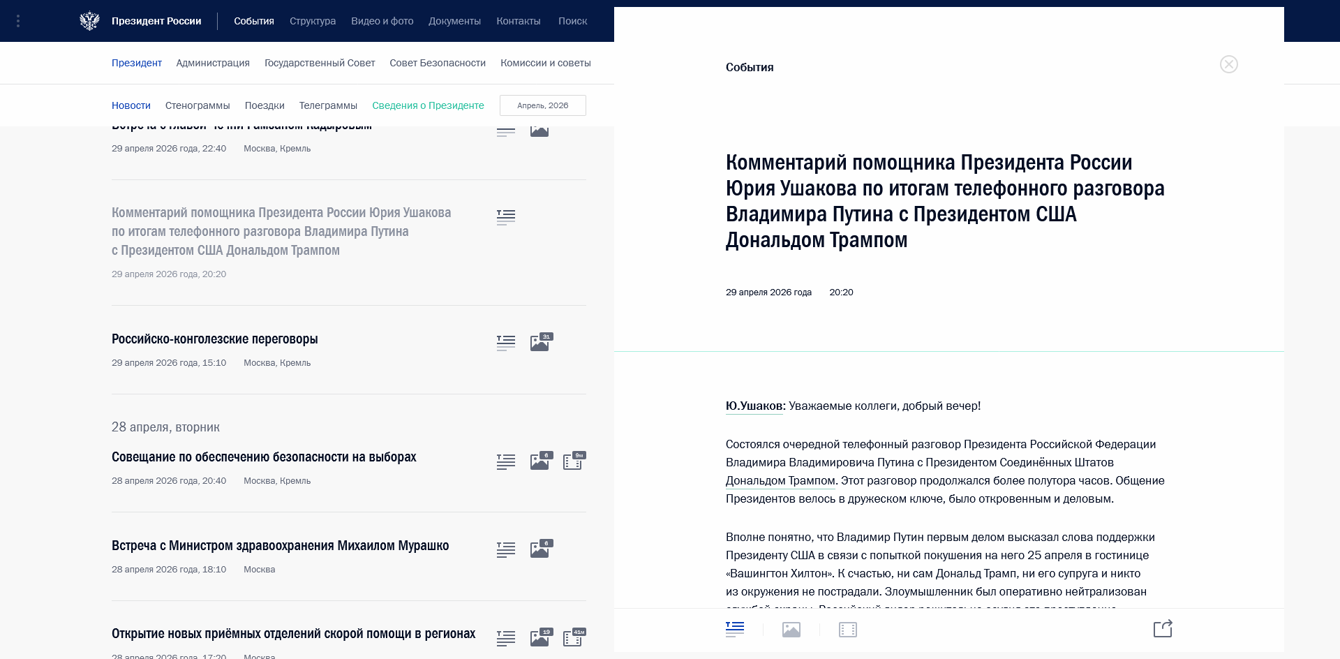
Task: Open the photo gallery for Встреча с Михаилом Мурашко
Action: [x=539, y=549]
